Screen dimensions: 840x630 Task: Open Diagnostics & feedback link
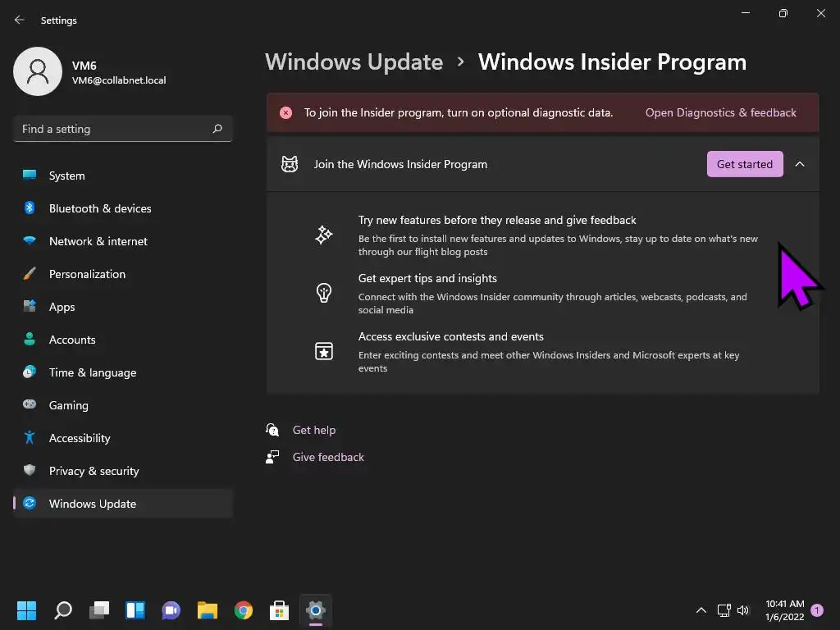coord(720,112)
